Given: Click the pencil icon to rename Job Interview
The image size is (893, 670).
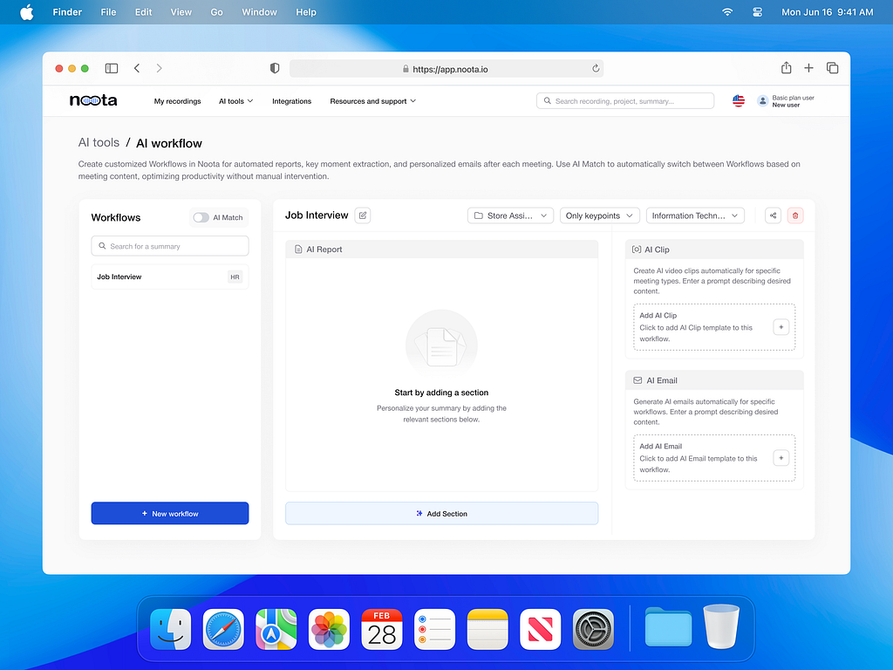Looking at the screenshot, I should (x=362, y=215).
